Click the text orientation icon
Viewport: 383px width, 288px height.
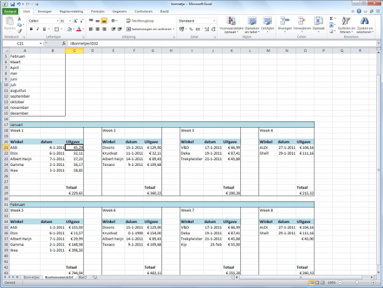tap(114, 21)
